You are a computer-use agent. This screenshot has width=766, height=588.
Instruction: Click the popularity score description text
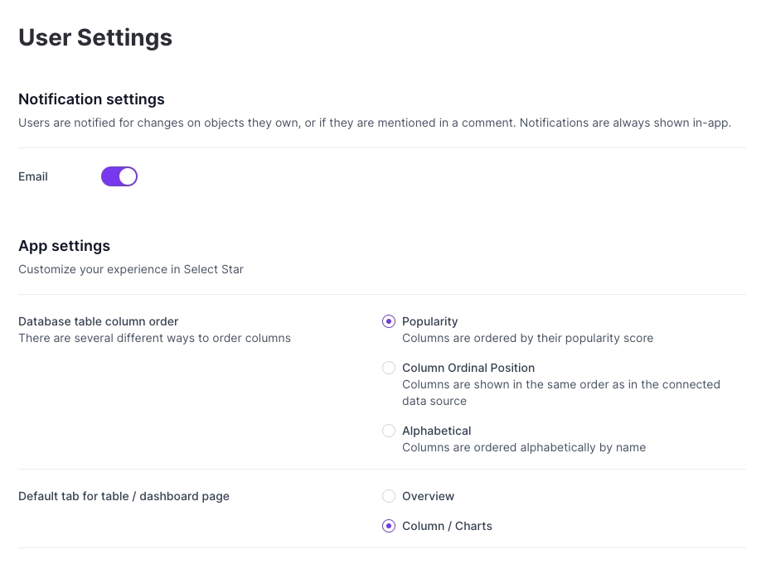tap(527, 338)
